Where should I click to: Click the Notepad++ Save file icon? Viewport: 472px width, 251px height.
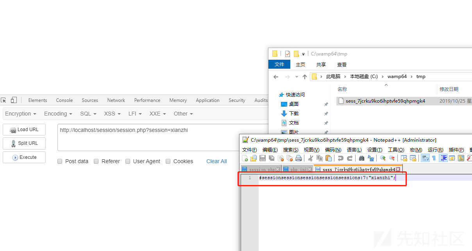263,158
